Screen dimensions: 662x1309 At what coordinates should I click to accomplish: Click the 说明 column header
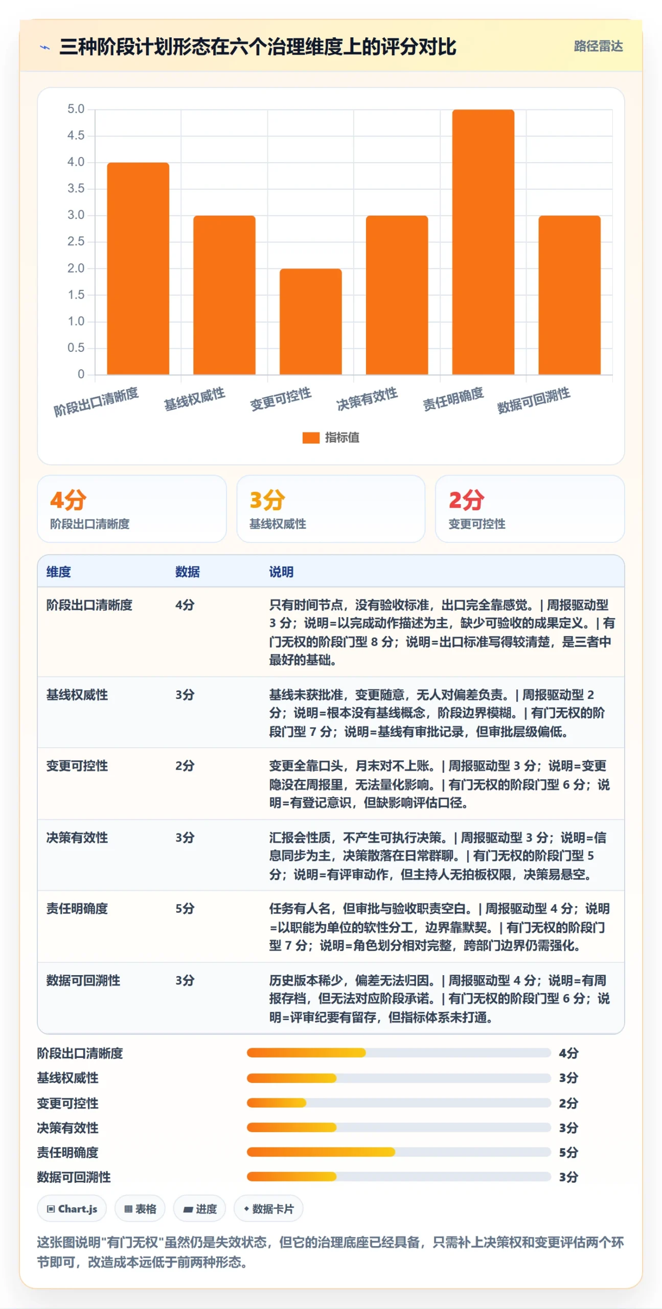281,571
